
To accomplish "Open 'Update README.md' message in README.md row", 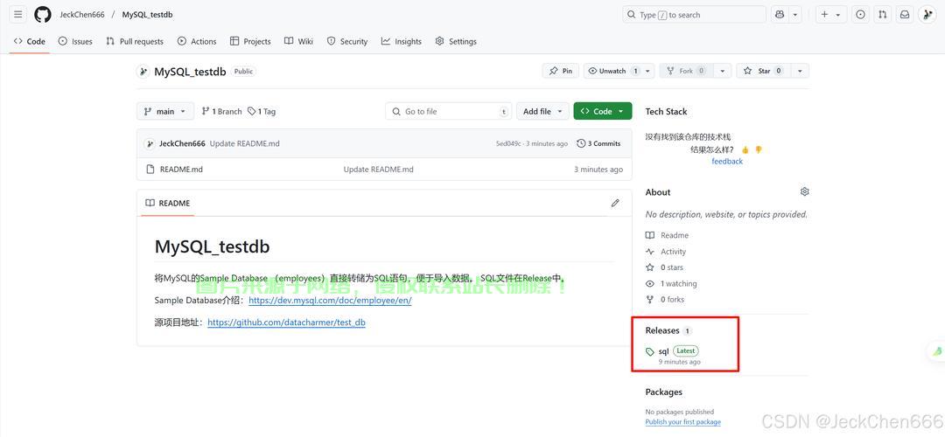I will tap(379, 170).
